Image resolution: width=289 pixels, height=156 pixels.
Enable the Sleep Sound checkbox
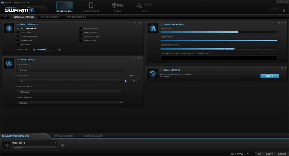click(81, 41)
